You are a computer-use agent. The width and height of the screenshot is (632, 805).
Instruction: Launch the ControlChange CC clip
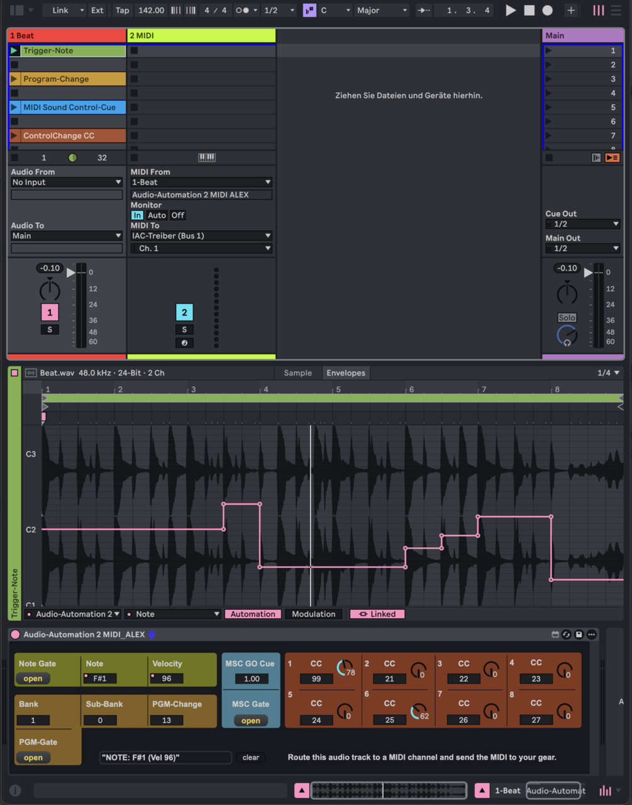point(14,135)
